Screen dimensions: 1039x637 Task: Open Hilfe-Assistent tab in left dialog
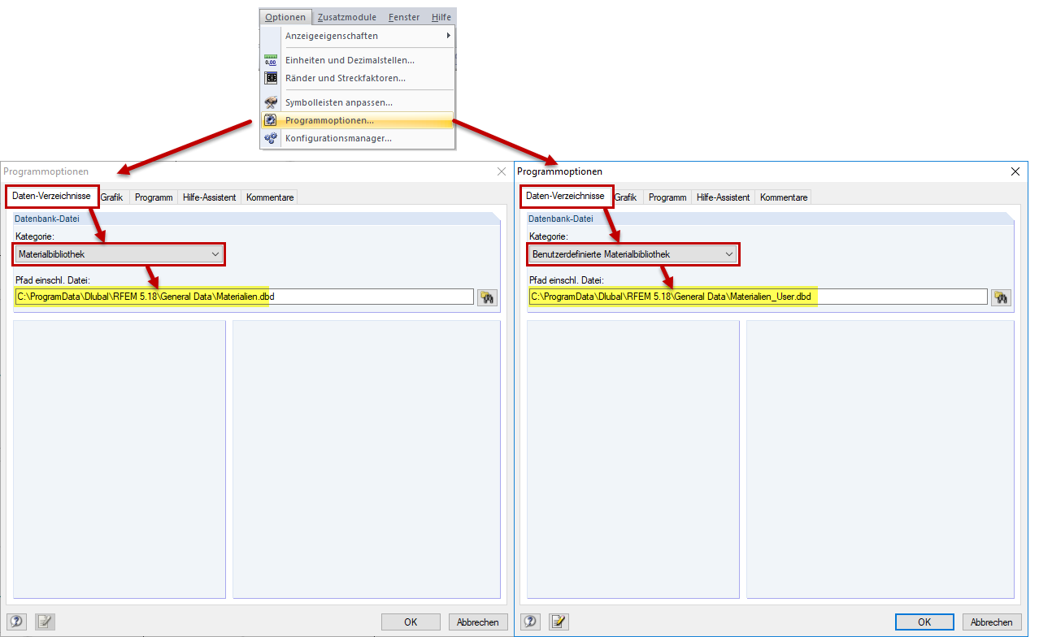[210, 197]
